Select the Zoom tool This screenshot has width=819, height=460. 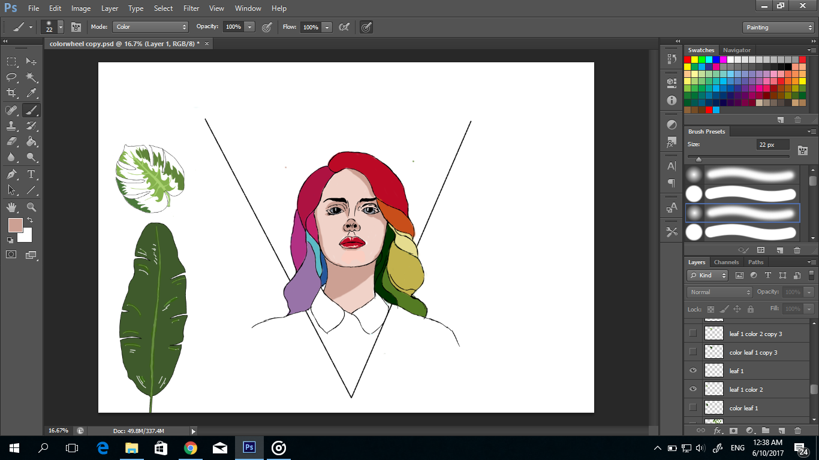point(32,207)
